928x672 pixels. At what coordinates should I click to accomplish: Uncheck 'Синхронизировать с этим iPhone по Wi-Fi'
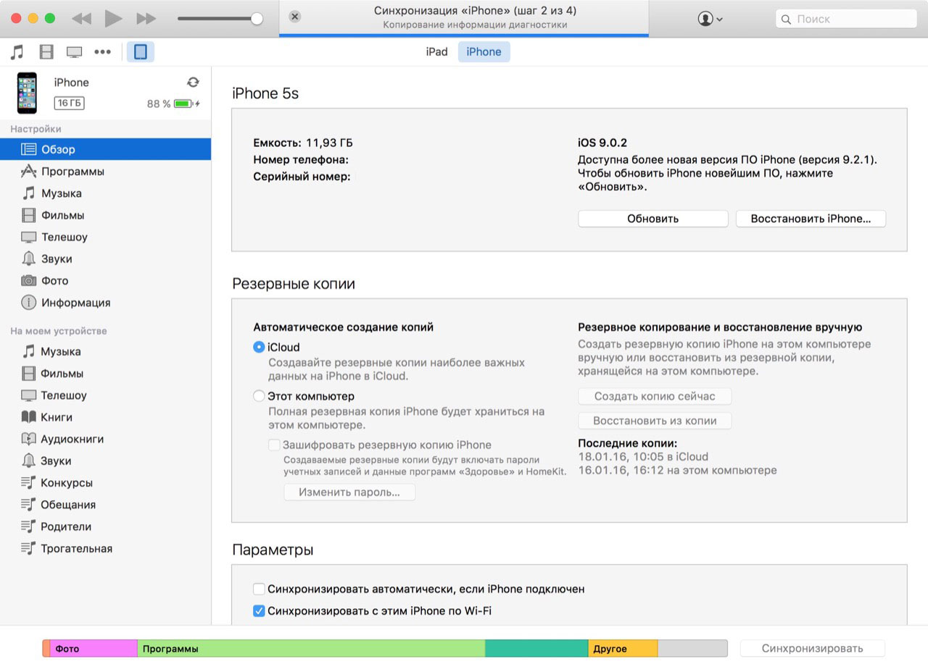point(259,611)
